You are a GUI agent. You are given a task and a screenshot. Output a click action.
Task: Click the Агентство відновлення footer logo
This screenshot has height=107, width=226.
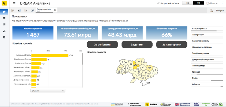click(135, 104)
